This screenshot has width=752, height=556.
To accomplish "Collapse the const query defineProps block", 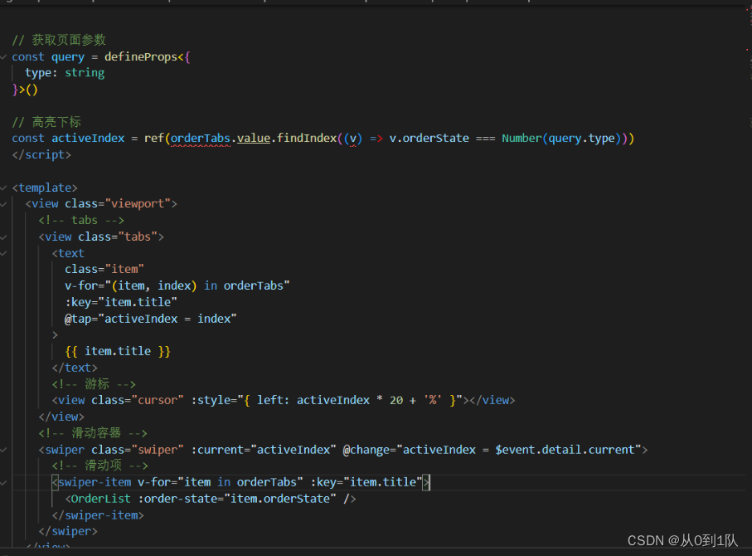I will pos(3,57).
